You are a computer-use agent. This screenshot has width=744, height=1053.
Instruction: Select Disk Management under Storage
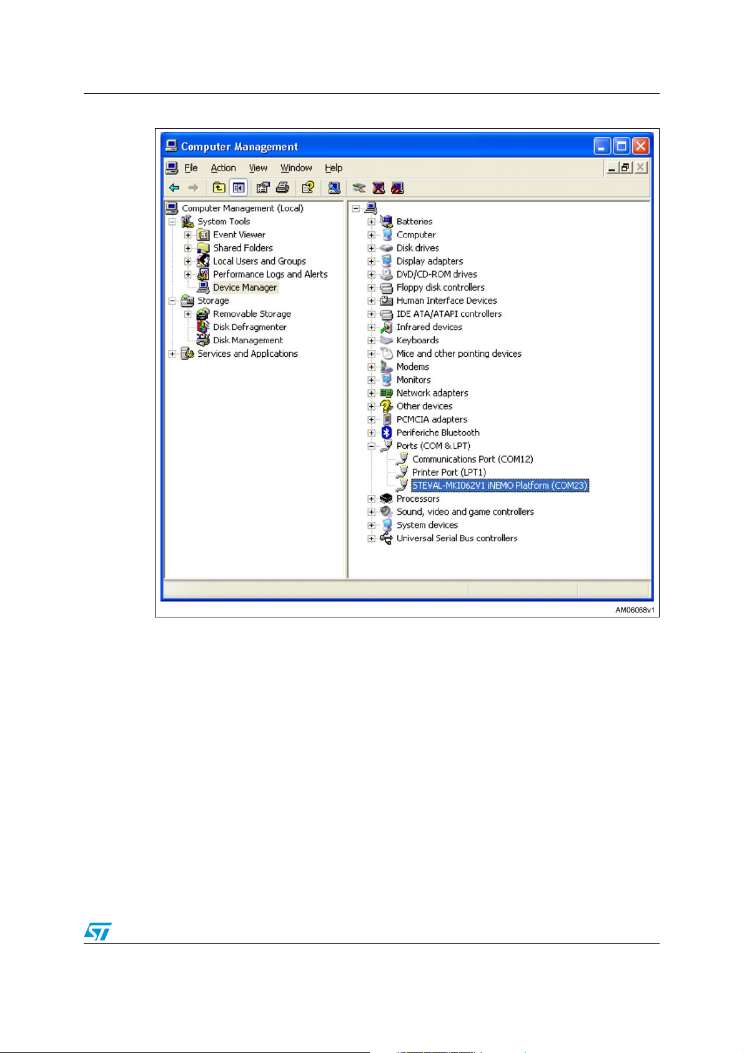(x=248, y=340)
